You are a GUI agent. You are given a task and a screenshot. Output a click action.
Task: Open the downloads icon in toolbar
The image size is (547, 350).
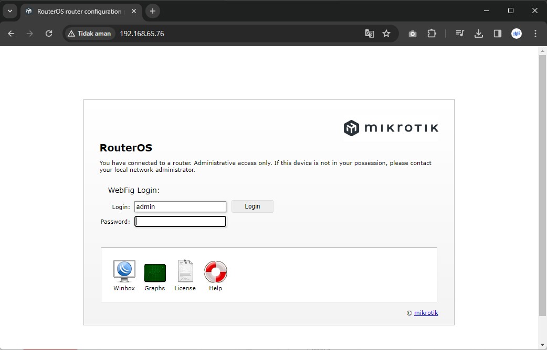point(478,34)
